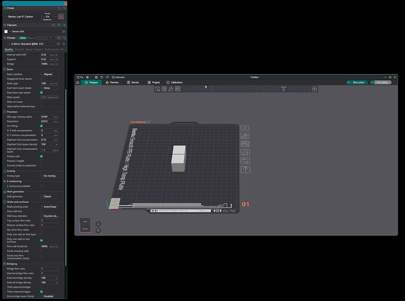The width and height of the screenshot is (405, 301).
Task: Open the 0.20mm Standard process preset dropdown
Action: click(31, 44)
